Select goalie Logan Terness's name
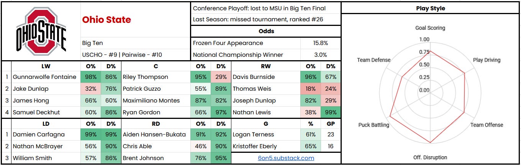This screenshot has width=521, height=165. (x=253, y=135)
